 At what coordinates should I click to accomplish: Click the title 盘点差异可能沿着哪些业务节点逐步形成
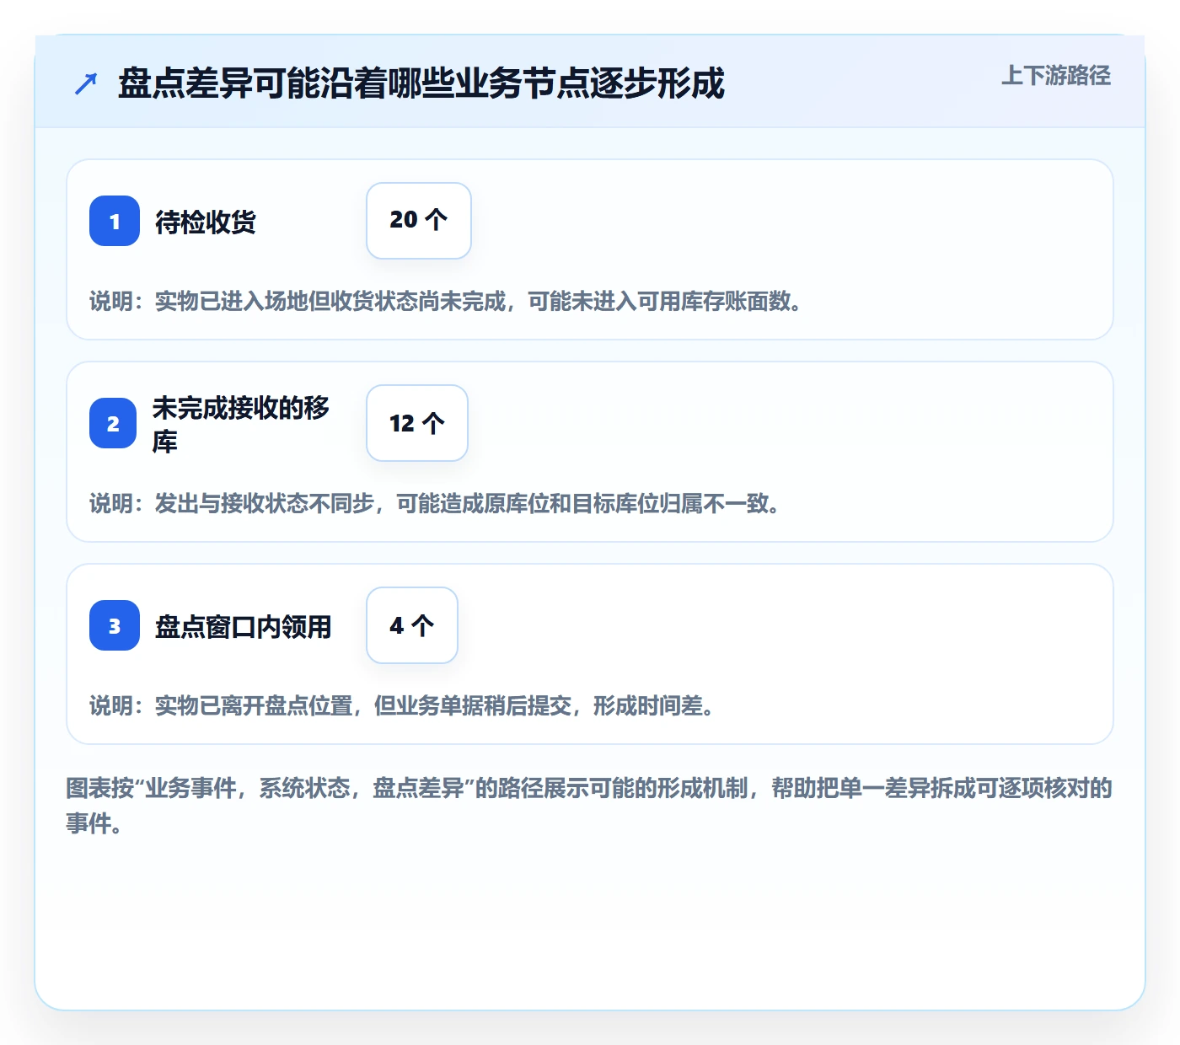421,83
